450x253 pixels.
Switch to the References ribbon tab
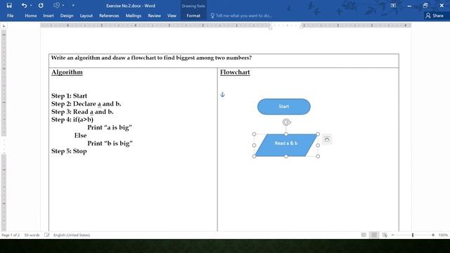click(109, 15)
